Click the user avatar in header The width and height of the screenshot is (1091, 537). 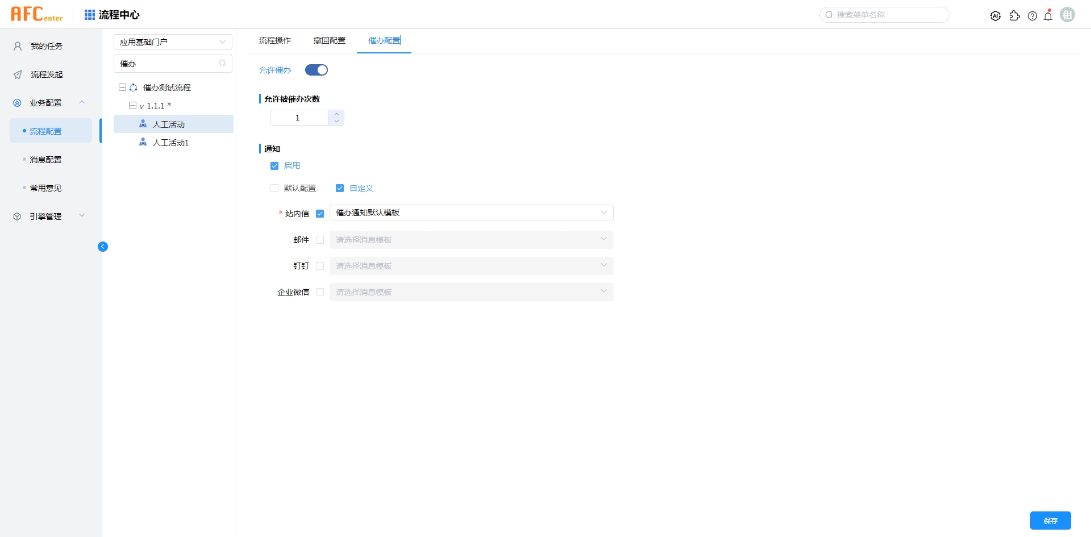click(x=1067, y=15)
